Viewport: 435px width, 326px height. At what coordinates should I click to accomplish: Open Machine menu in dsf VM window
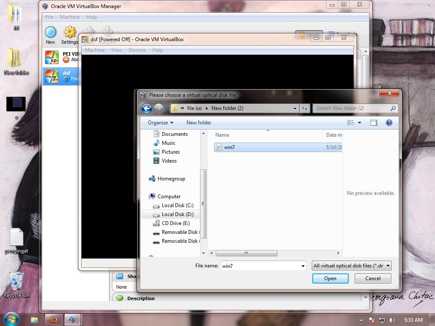(x=95, y=50)
